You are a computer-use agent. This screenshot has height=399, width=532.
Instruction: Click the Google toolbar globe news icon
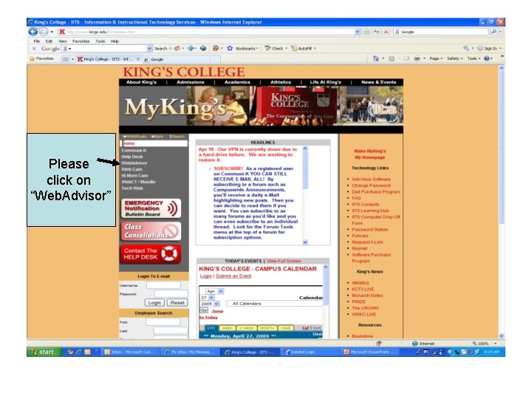[x=203, y=49]
